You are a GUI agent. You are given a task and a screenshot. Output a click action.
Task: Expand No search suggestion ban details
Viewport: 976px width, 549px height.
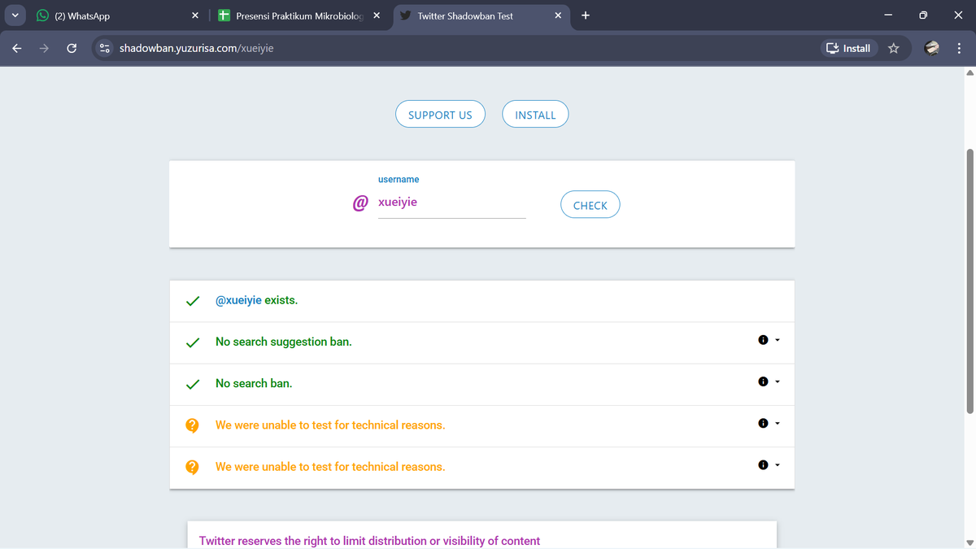tap(778, 340)
